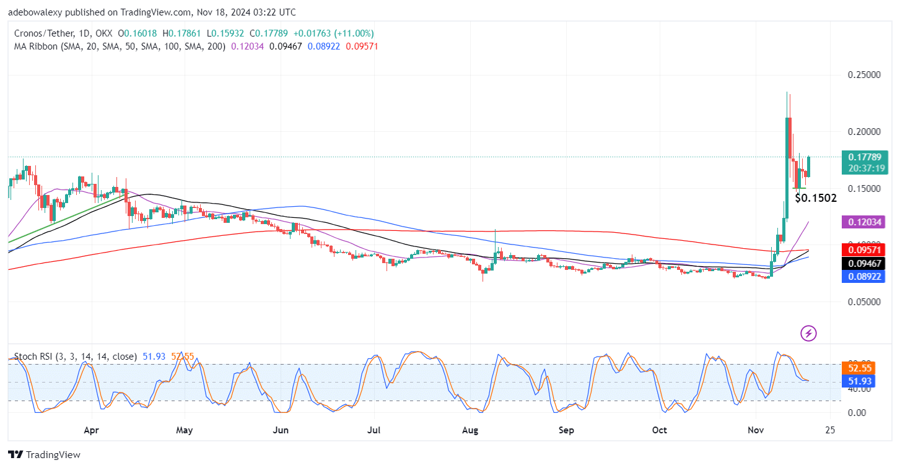Select the Stoch RSI (3, 3, 14, 14, close) label

tap(76, 357)
